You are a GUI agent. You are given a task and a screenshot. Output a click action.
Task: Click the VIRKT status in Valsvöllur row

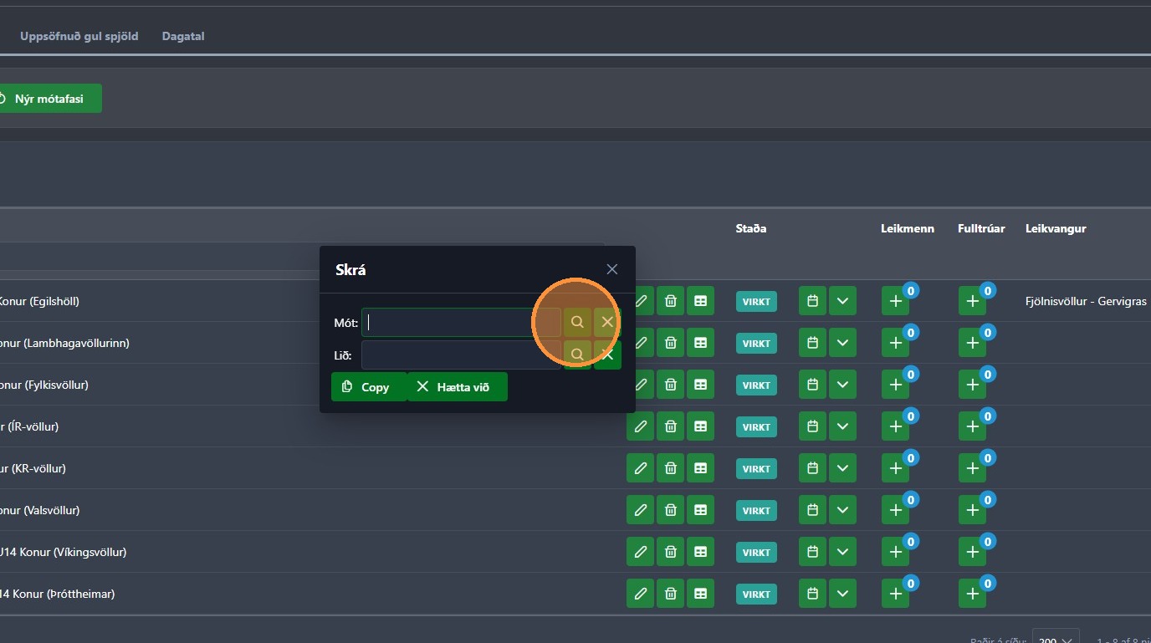click(x=756, y=511)
